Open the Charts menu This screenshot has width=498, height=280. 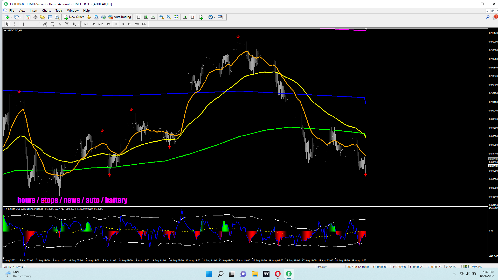coord(46,11)
